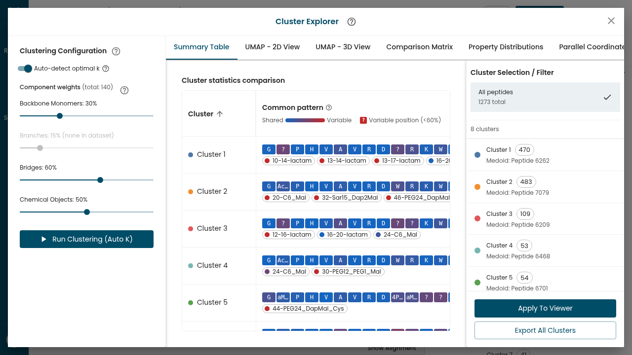The width and height of the screenshot is (632, 355).
Task: Click the 4P residue box in Cluster 5
Action: [397, 297]
